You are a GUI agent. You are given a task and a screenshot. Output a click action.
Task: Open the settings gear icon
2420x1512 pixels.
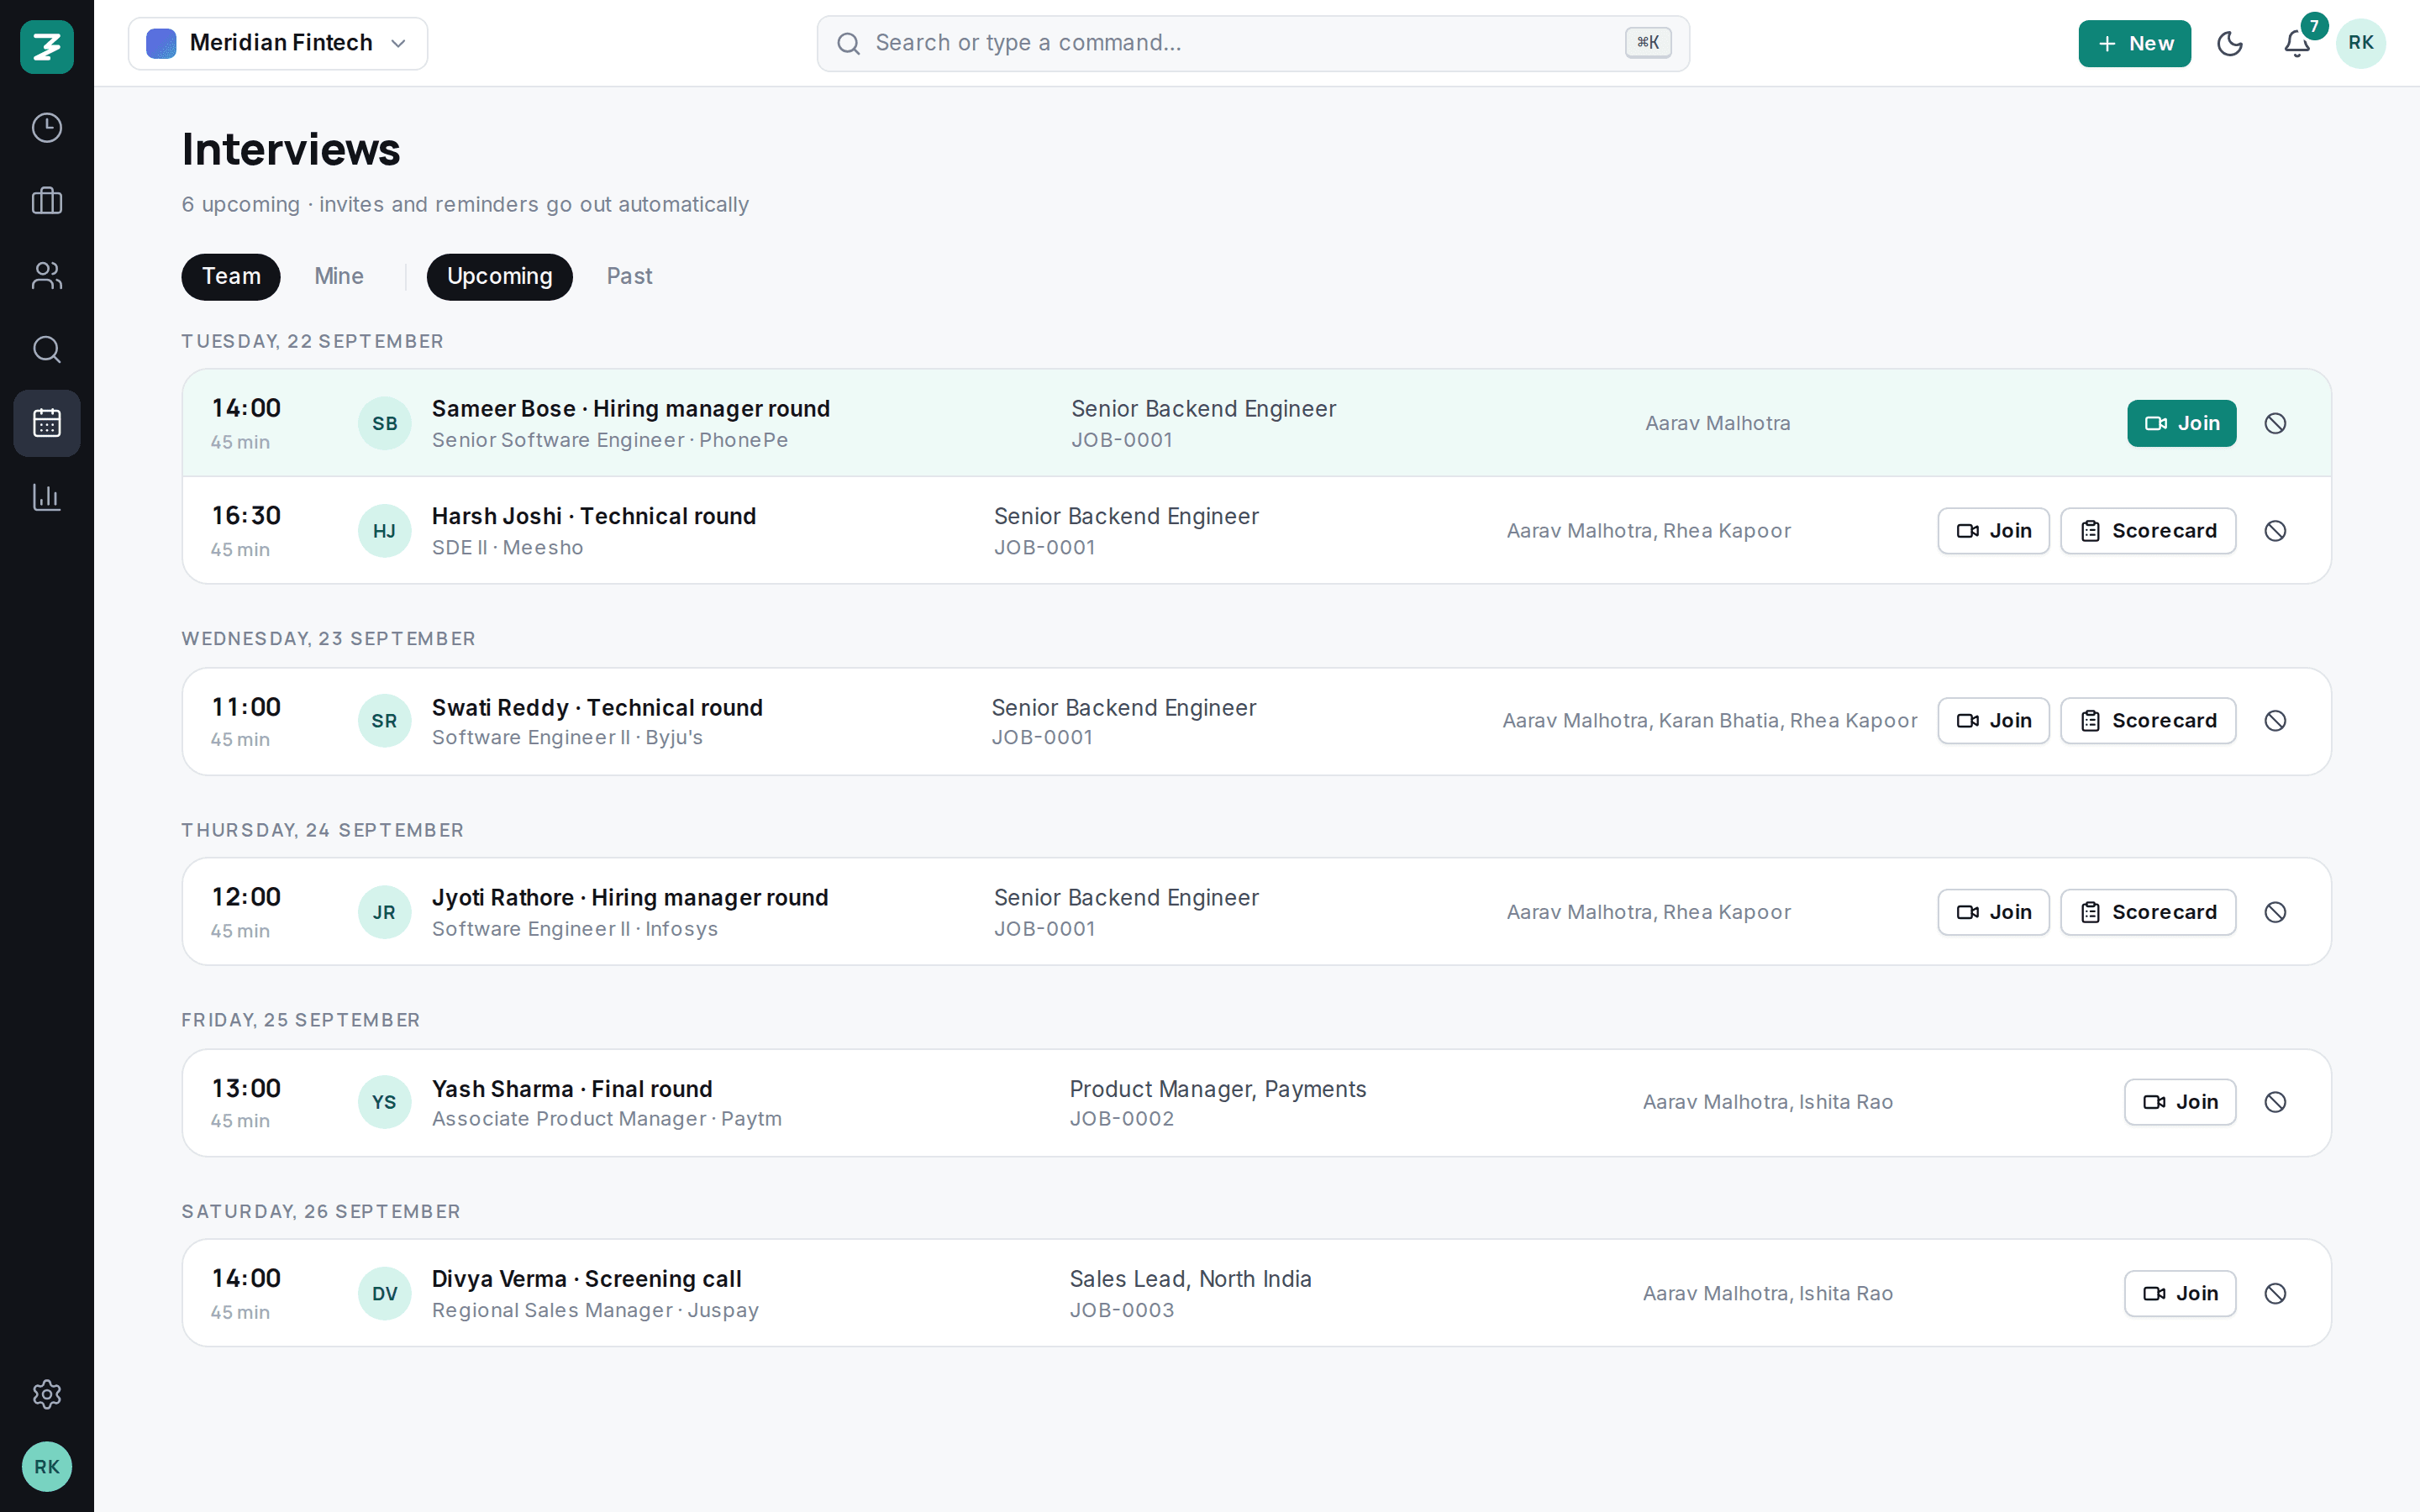(x=47, y=1394)
